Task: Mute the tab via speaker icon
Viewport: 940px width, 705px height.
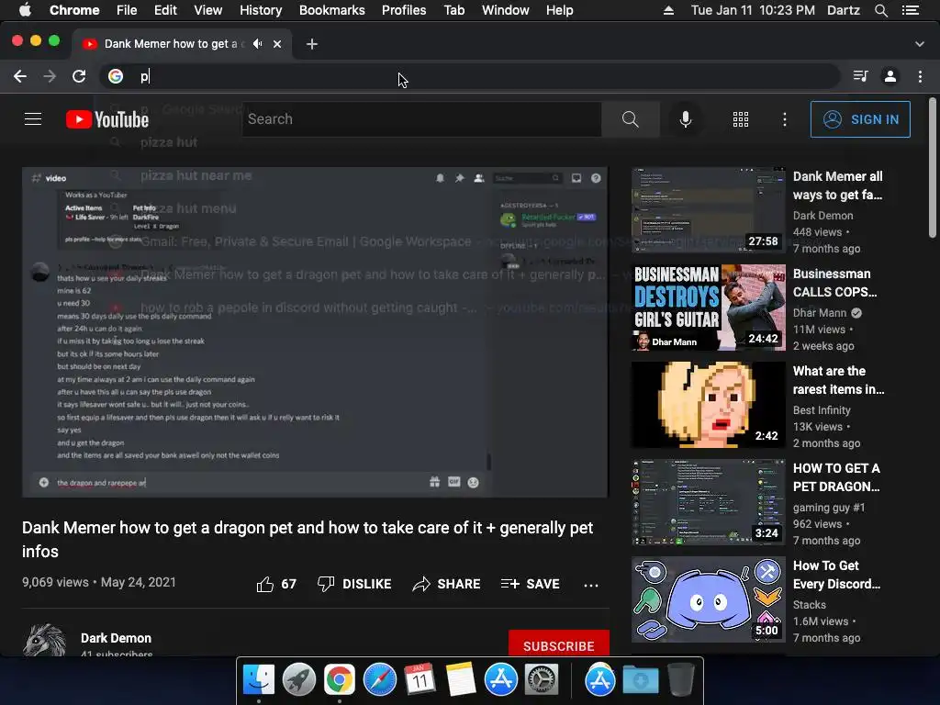Action: click(258, 44)
